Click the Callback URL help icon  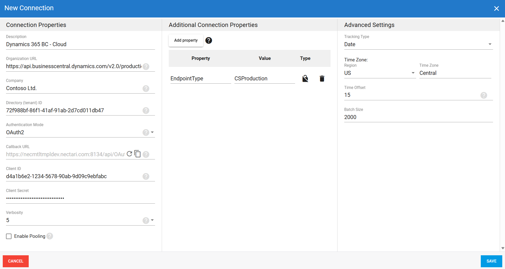[x=146, y=154]
